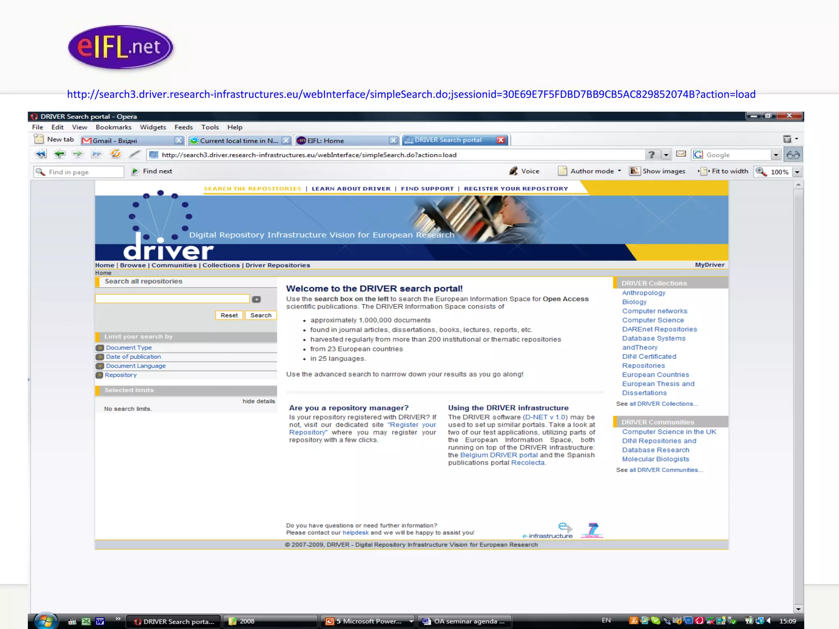Open the Anthropology collection link
The image size is (839, 629).
[644, 293]
